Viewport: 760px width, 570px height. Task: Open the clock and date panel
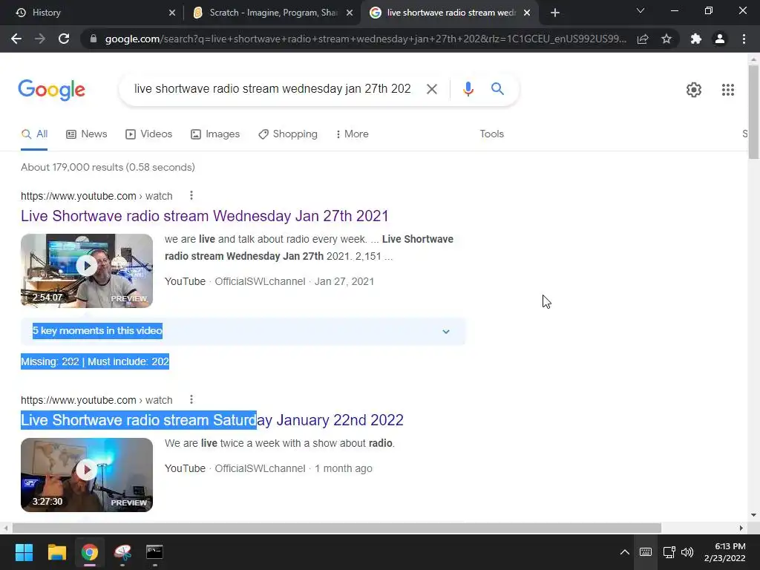725,552
